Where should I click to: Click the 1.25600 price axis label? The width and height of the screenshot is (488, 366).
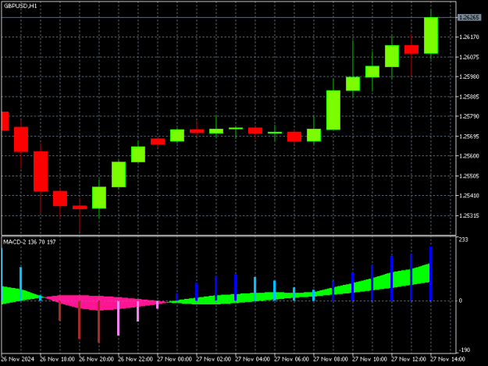469,156
